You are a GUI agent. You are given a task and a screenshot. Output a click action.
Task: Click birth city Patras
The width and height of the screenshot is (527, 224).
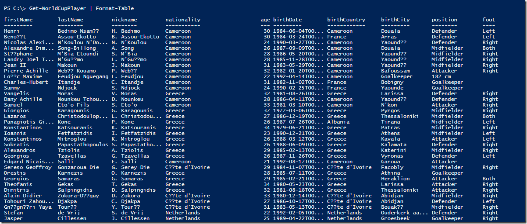pos(390,128)
